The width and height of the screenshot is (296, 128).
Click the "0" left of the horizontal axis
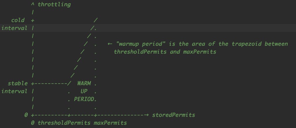tap(26, 115)
